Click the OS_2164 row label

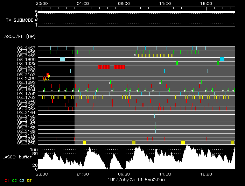[x=26, y=113]
